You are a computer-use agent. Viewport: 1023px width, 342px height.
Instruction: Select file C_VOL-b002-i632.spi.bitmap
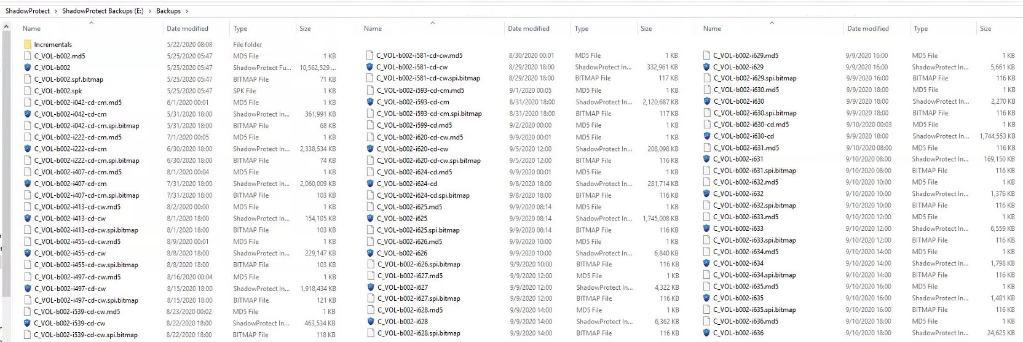tap(755, 205)
